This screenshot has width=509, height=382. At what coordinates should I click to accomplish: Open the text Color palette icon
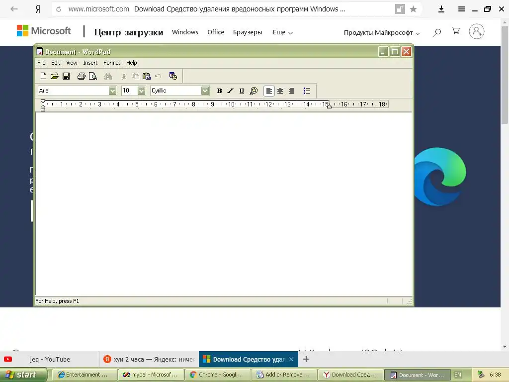click(x=254, y=91)
